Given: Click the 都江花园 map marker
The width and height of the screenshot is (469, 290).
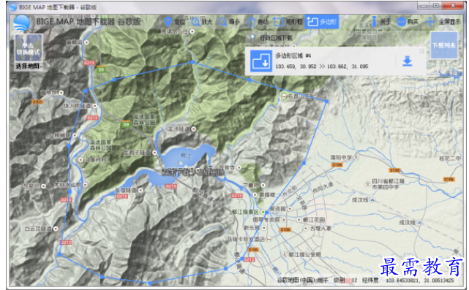Looking at the screenshot, I should (299, 220).
